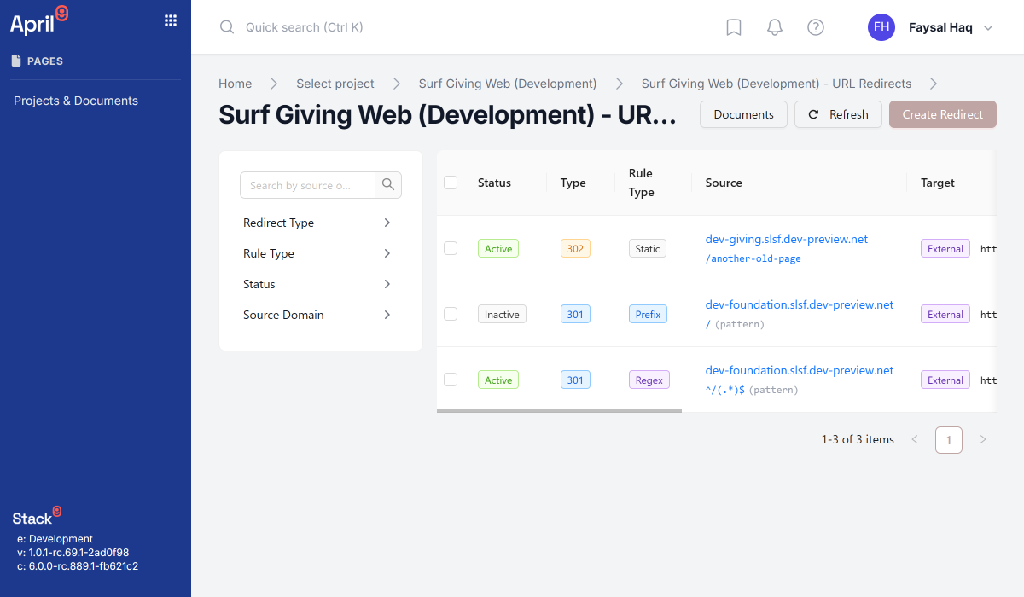Click the Rule Type column header
This screenshot has width=1024, height=597.
pos(642,183)
